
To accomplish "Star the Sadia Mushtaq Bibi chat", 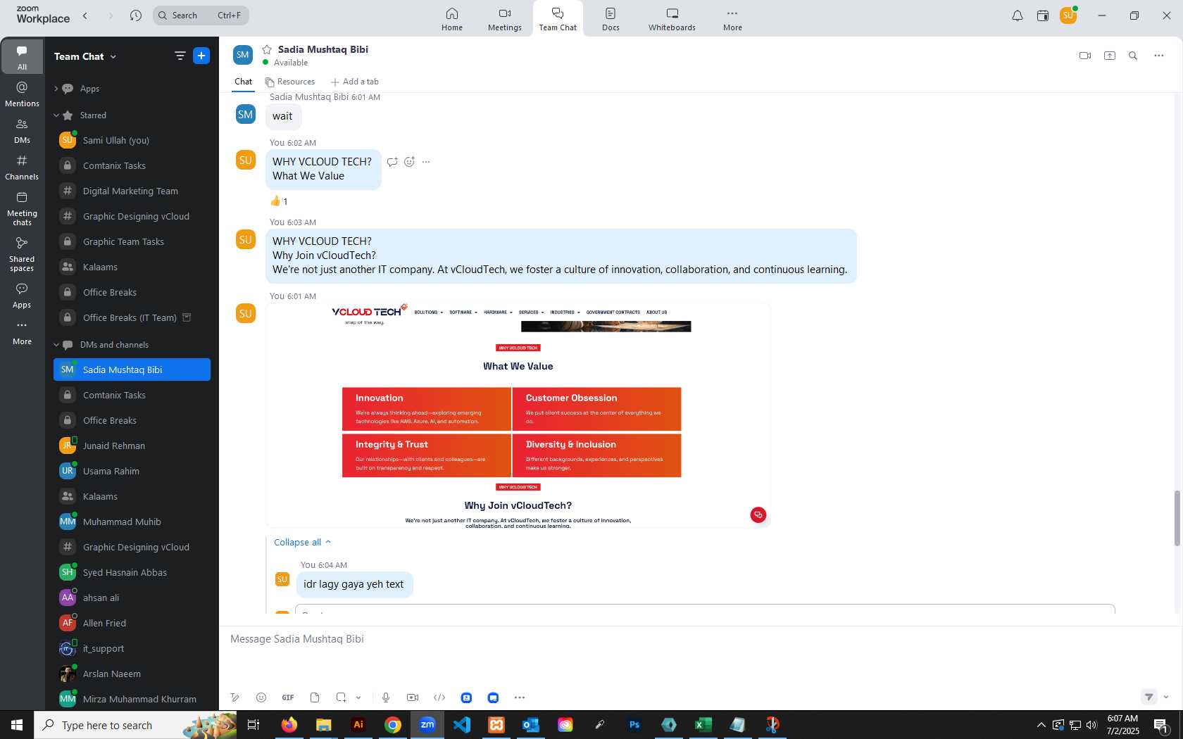I will pyautogui.click(x=267, y=49).
